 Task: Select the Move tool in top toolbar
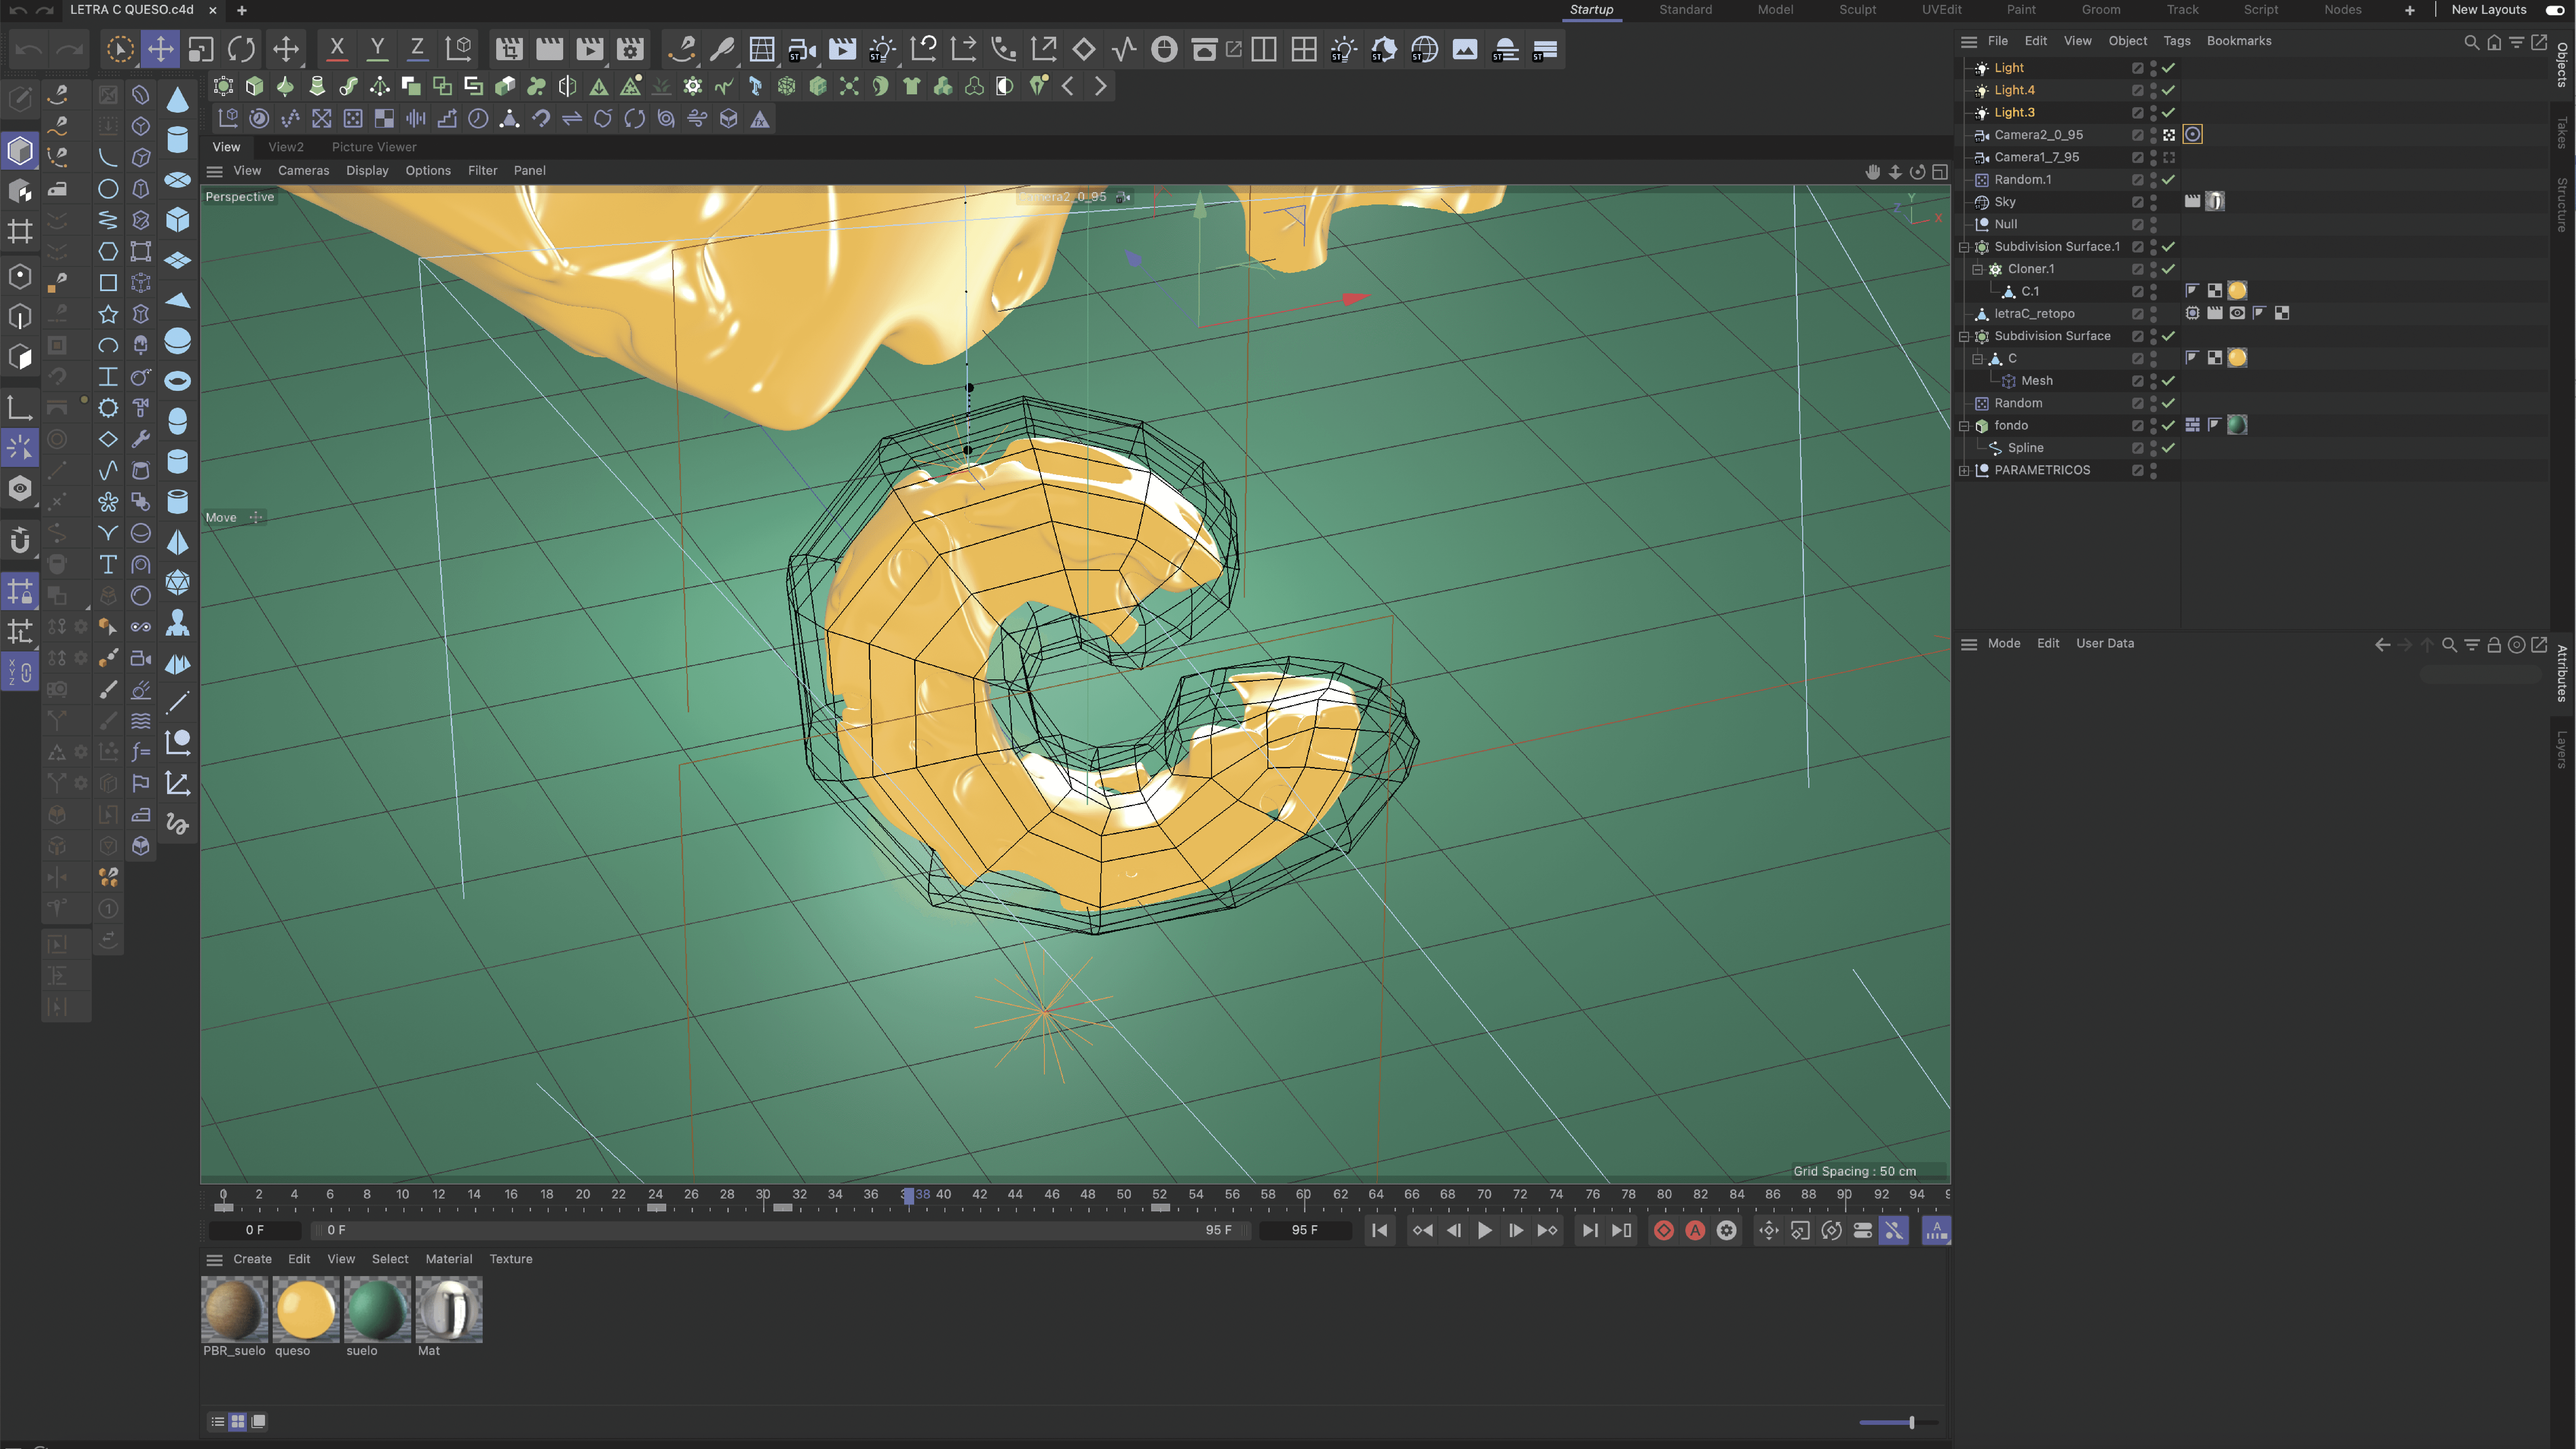(160, 49)
